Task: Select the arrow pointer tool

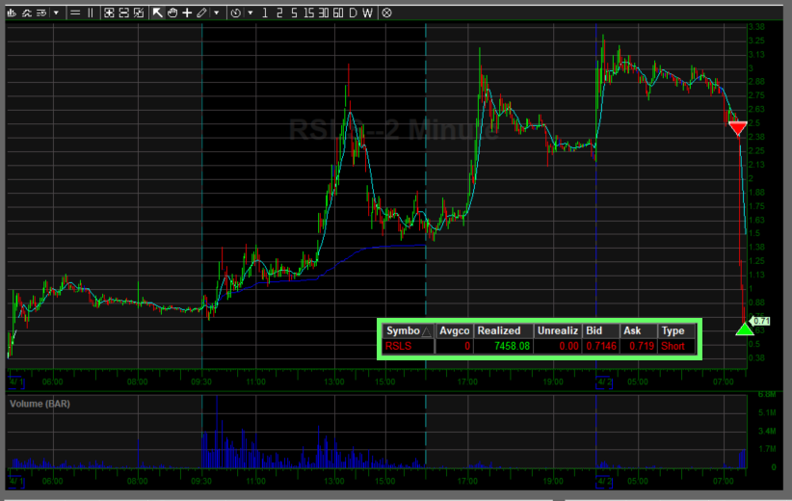Action: [x=158, y=13]
